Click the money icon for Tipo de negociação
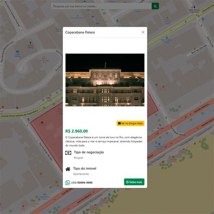This screenshot has height=214, width=214. pyautogui.click(x=68, y=153)
